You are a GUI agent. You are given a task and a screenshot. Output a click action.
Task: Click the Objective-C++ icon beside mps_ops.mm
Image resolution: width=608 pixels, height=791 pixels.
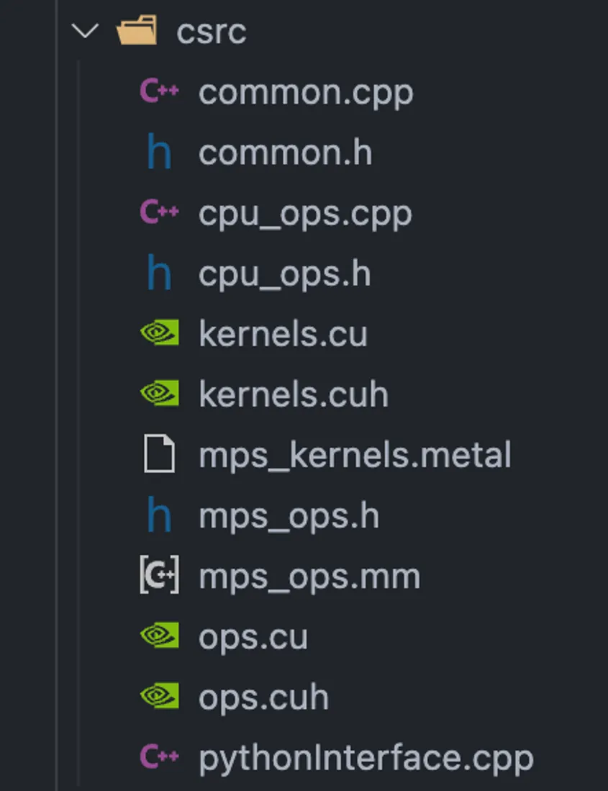[158, 577]
